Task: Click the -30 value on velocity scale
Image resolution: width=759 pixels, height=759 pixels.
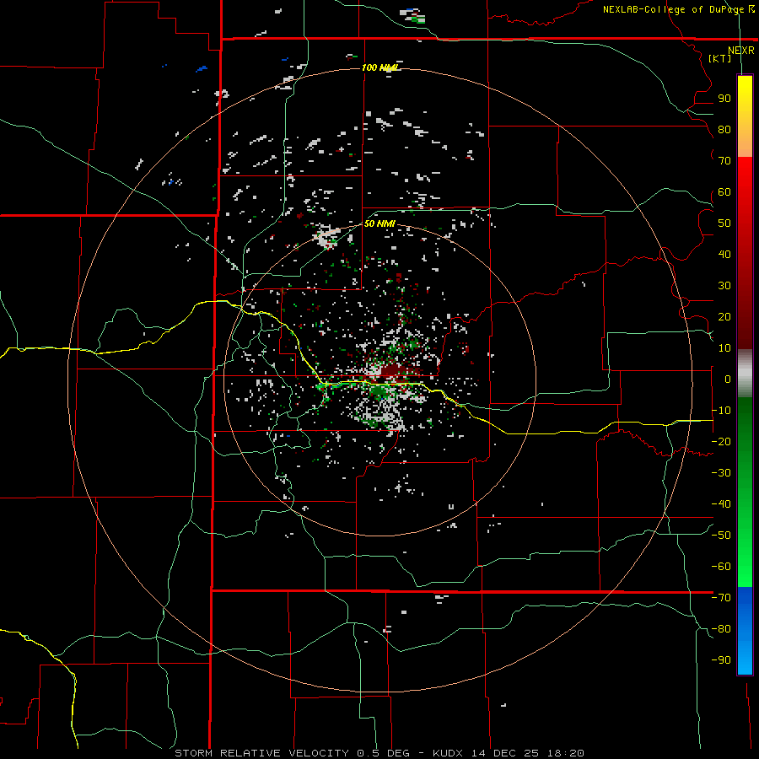Action: [721, 473]
